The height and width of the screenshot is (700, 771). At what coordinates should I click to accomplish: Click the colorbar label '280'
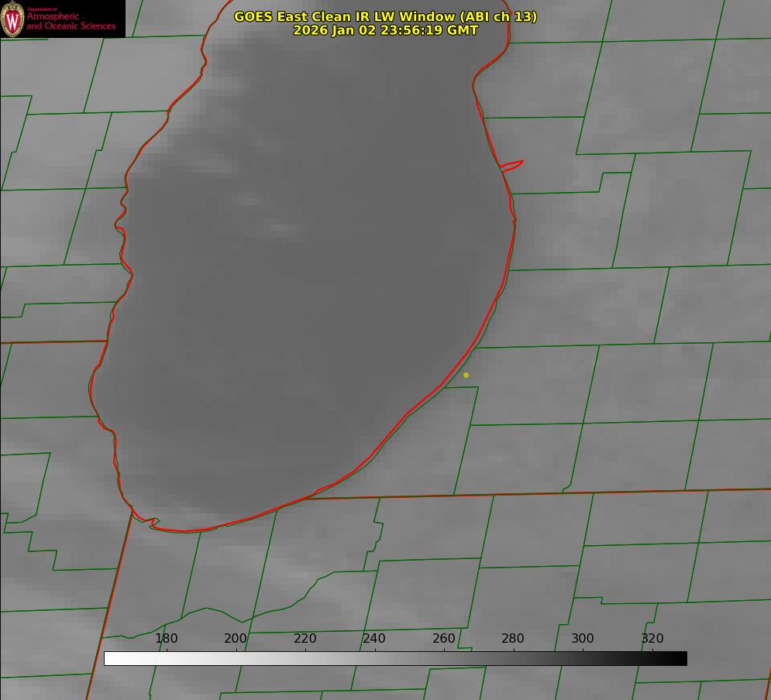click(513, 638)
